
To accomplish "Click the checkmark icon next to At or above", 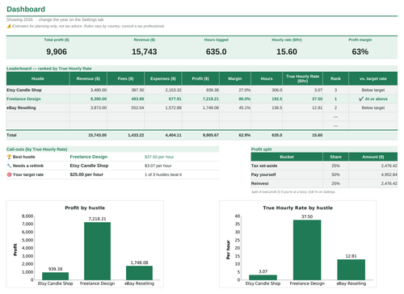I will [x=361, y=99].
